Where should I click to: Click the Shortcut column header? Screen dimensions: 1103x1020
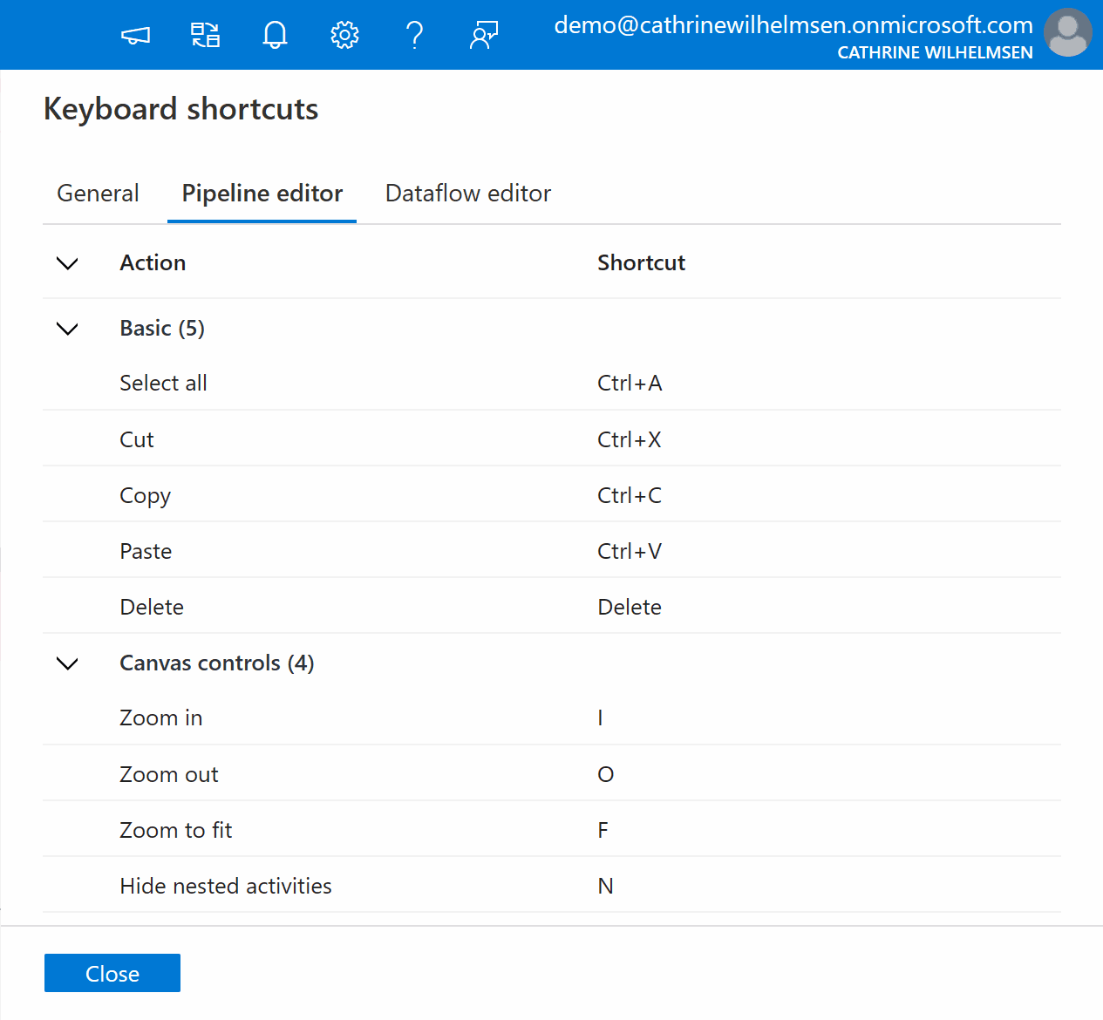(x=641, y=263)
